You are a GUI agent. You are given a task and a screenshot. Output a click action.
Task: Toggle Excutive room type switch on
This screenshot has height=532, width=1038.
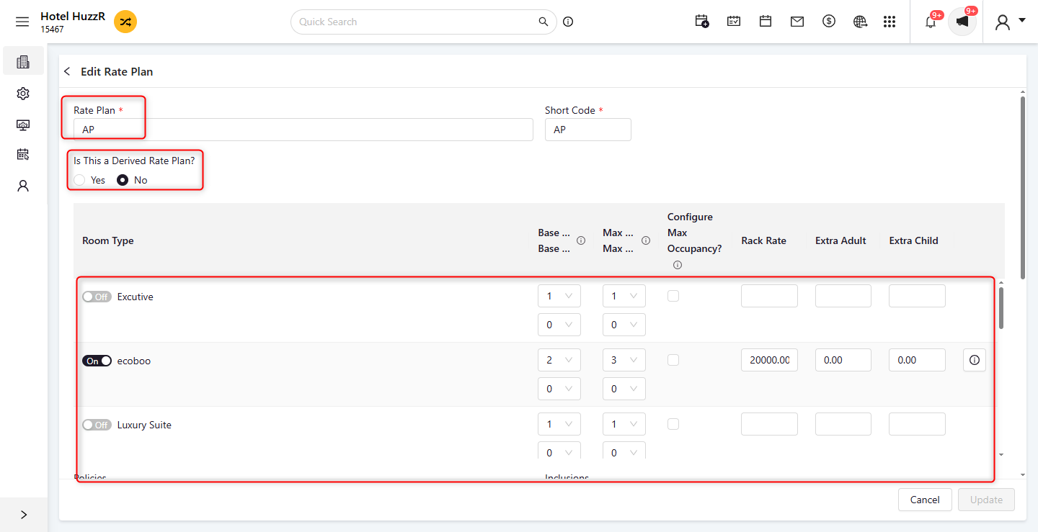point(97,297)
